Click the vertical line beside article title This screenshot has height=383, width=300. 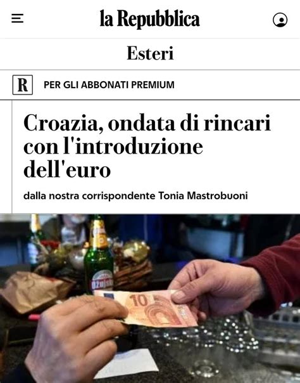pos(11,157)
